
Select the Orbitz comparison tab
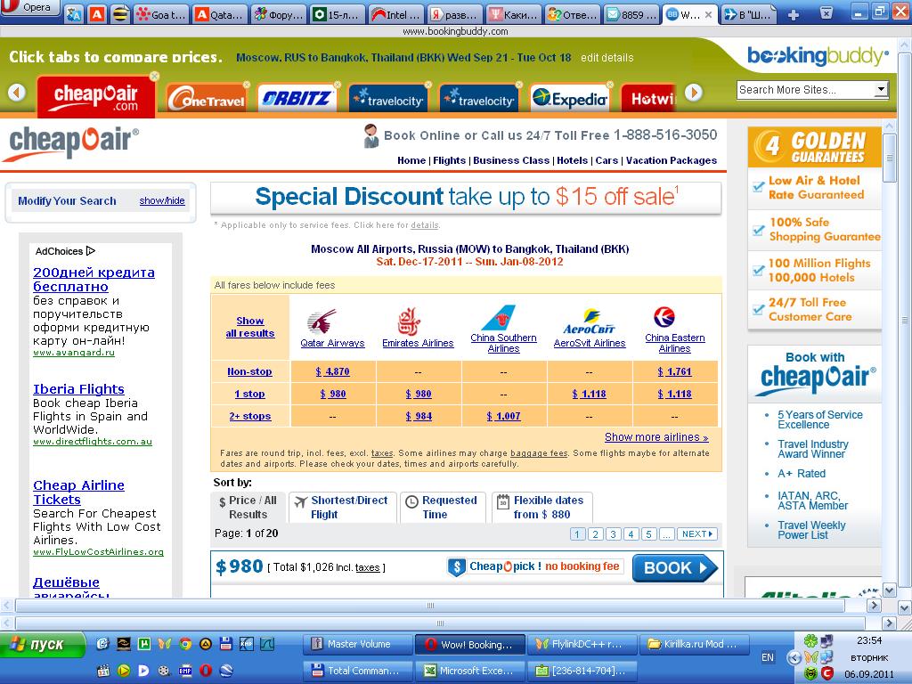coord(297,98)
